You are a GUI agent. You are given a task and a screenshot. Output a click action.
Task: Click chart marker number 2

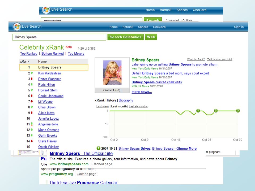pyautogui.click(x=216, y=111)
